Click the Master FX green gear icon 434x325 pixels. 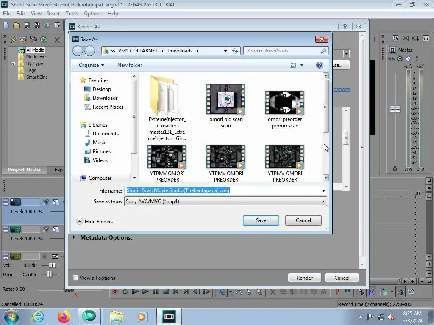coord(400,58)
